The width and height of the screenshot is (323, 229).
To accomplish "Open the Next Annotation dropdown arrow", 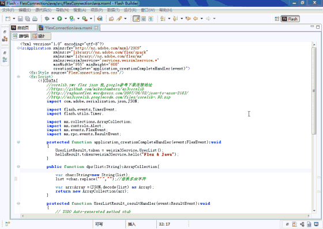I will (169, 19).
